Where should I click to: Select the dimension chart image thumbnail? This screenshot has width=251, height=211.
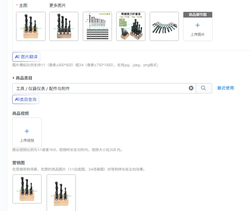(x=97, y=26)
